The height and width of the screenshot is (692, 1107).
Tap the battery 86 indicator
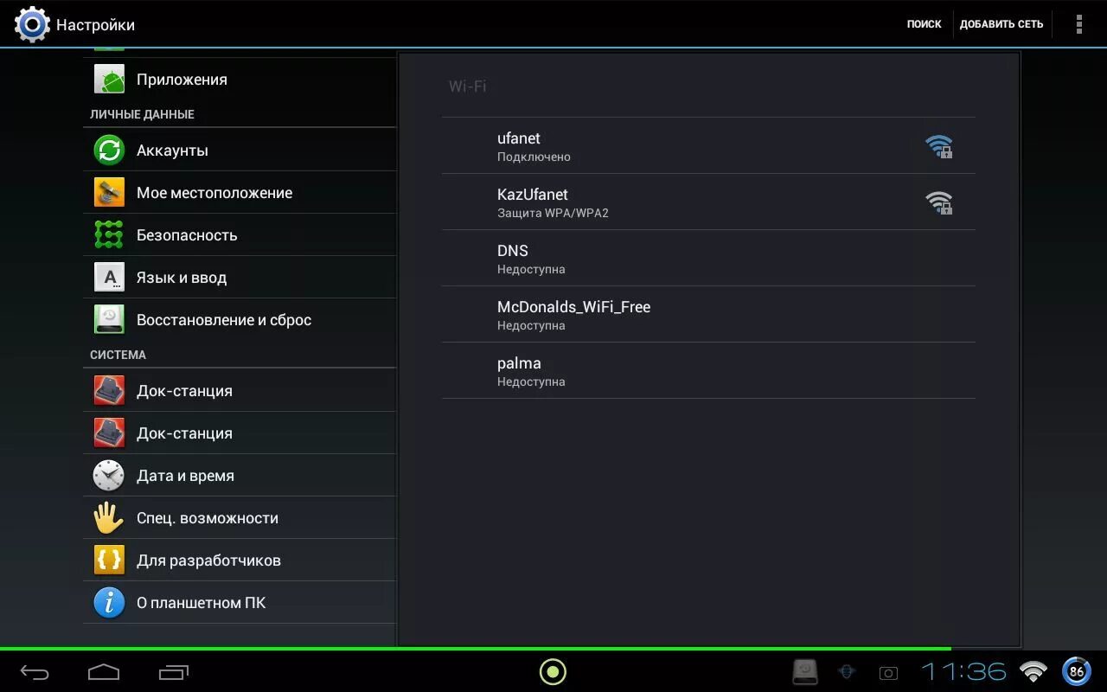1076,671
